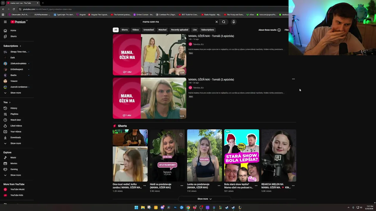The image size is (376, 211).
Task: Select the Shorts filter chip
Action: tap(125, 30)
